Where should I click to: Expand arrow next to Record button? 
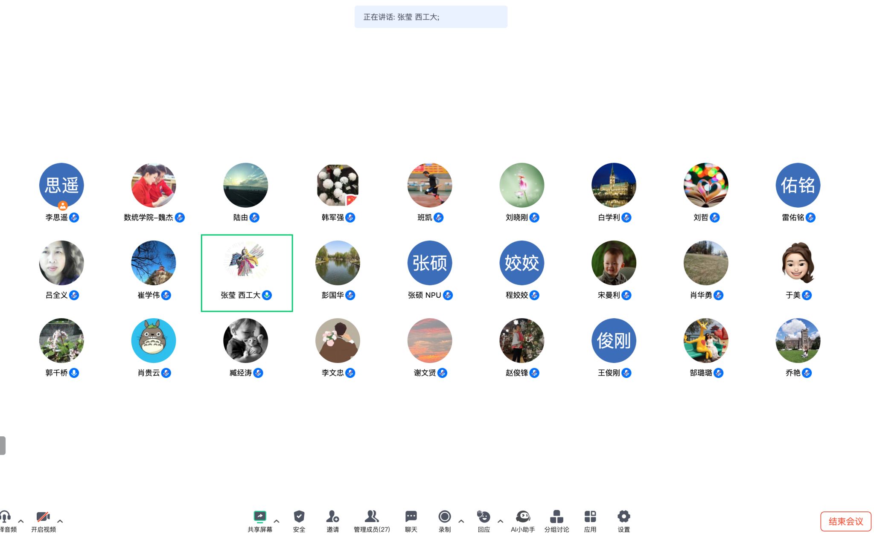pyautogui.click(x=461, y=521)
